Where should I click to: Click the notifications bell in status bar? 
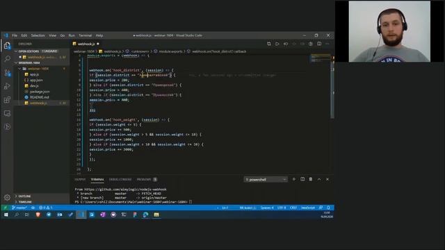[328, 208]
